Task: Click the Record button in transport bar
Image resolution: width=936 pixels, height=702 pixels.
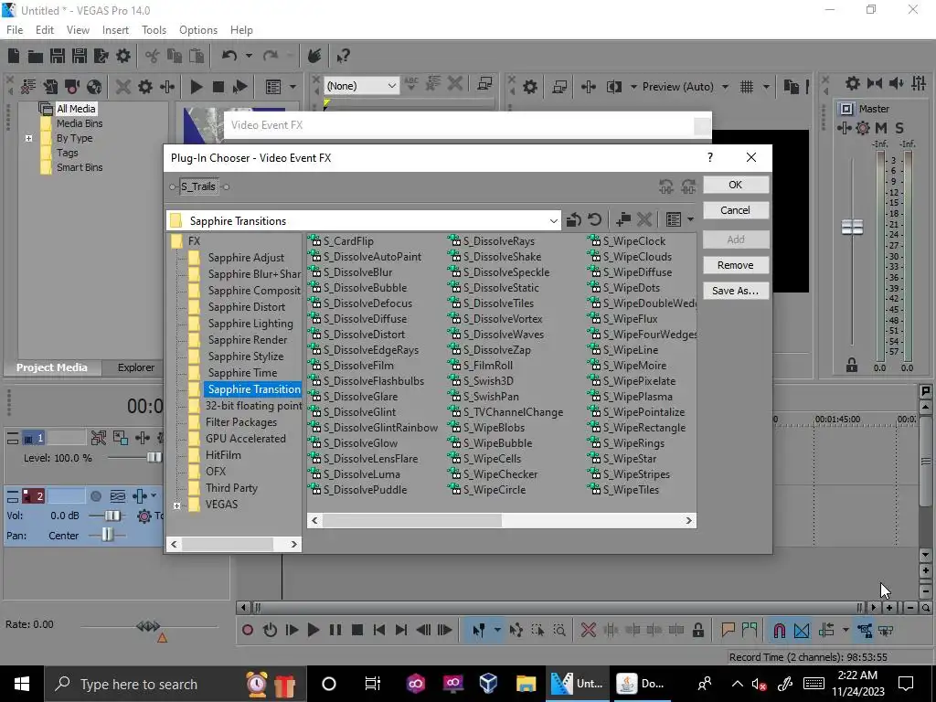Action: coord(248,630)
